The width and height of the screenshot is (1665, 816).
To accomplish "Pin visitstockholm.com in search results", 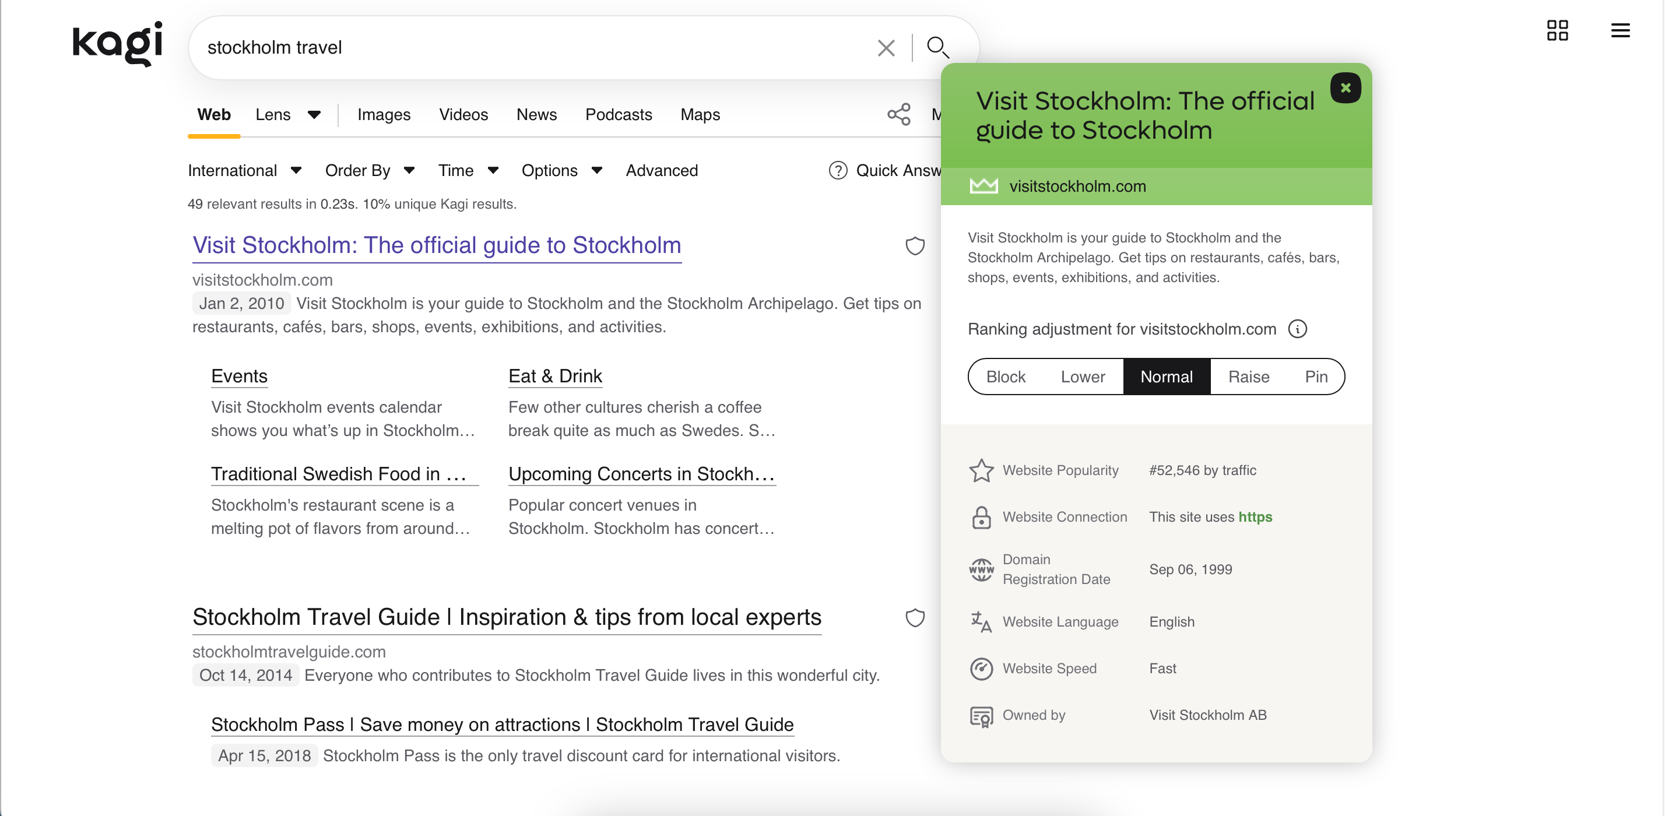I will click(1316, 377).
